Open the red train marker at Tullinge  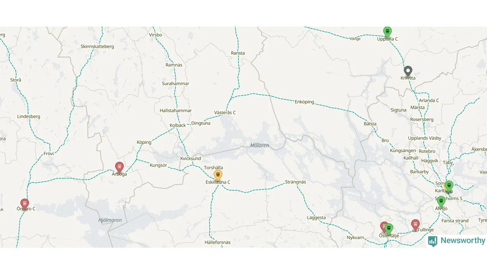pyautogui.click(x=415, y=225)
